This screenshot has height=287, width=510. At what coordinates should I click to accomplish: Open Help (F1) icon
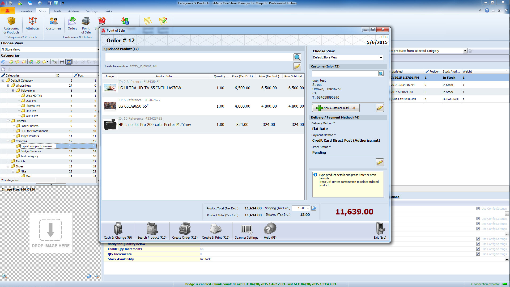(270, 231)
